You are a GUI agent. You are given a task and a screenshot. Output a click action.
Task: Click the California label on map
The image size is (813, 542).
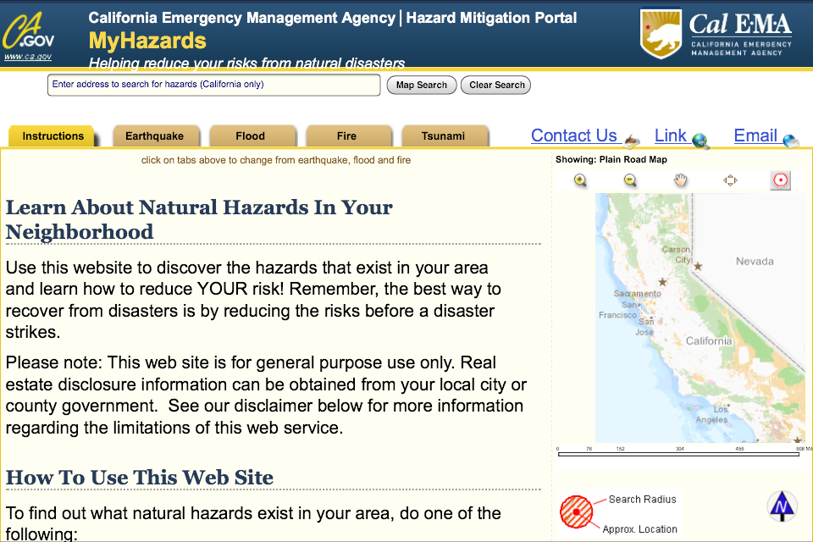[709, 340]
